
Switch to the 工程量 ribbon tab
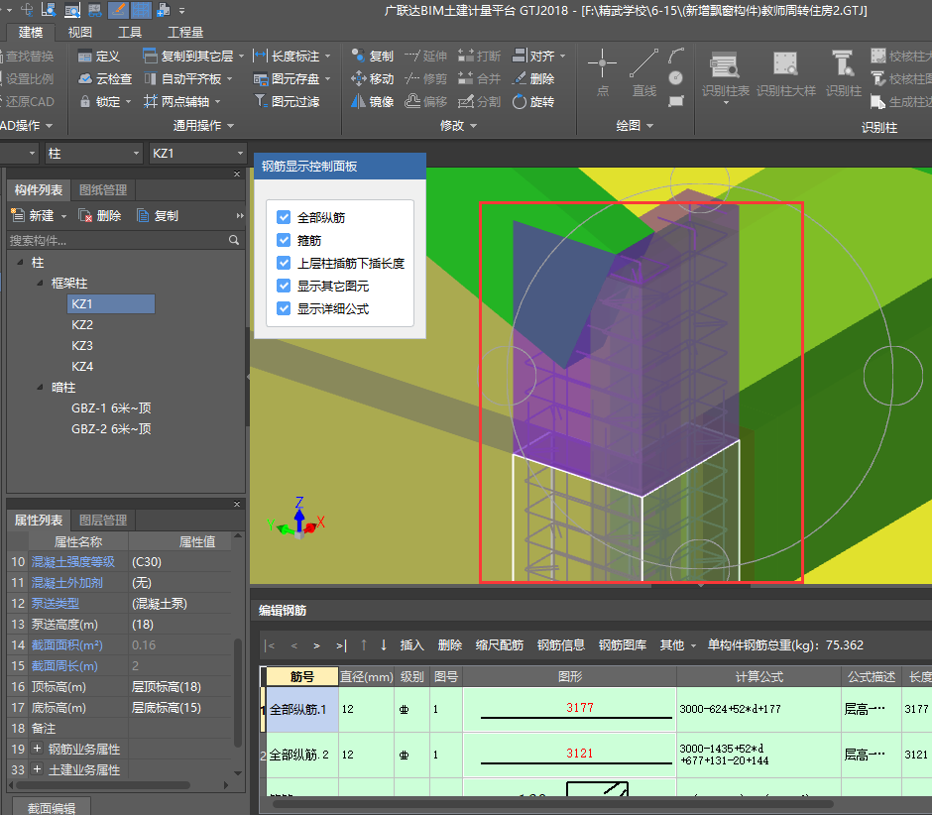tap(185, 32)
